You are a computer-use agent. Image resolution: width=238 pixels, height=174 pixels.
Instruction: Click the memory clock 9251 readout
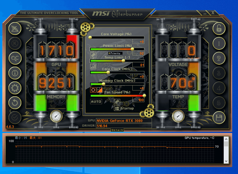coord(56,83)
